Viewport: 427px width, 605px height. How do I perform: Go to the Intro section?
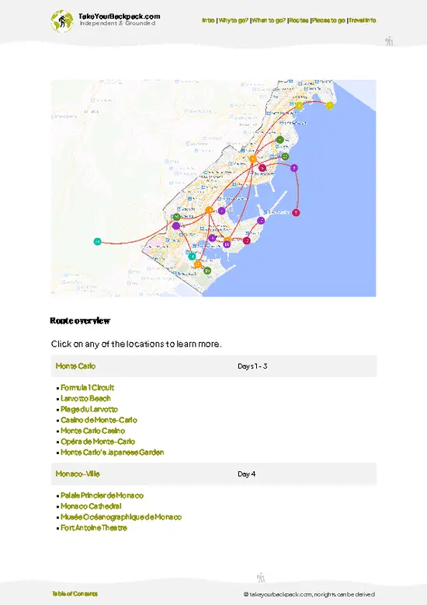[208, 20]
